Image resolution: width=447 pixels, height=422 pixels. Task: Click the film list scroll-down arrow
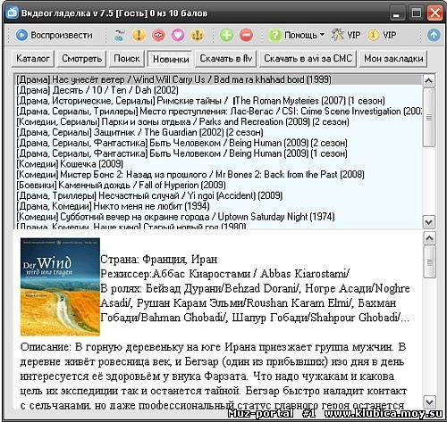(429, 222)
